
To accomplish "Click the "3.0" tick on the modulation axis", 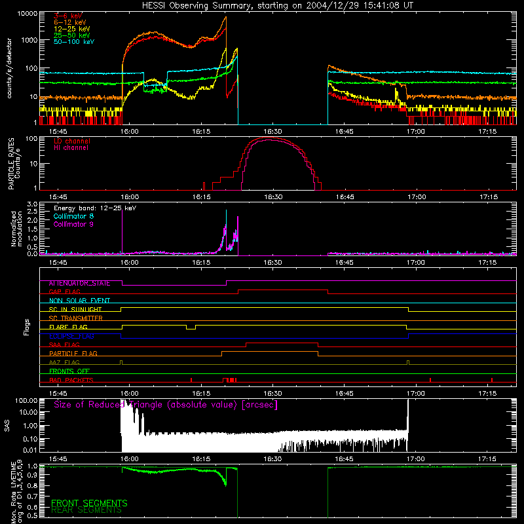I will pos(32,204).
